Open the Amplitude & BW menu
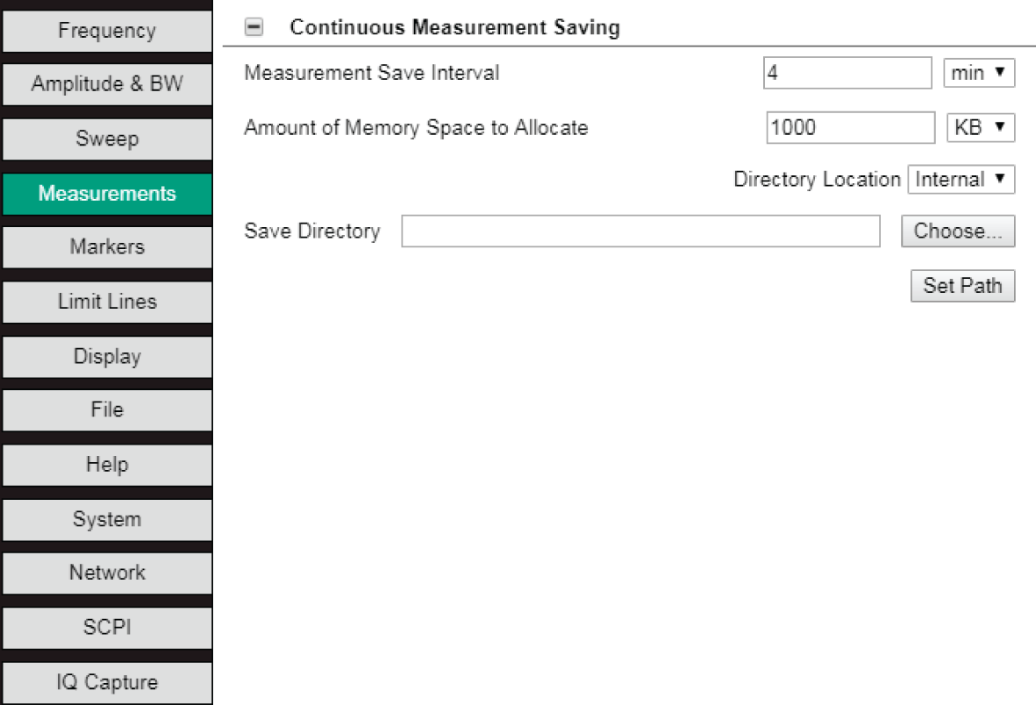1036x705 pixels. tap(107, 85)
